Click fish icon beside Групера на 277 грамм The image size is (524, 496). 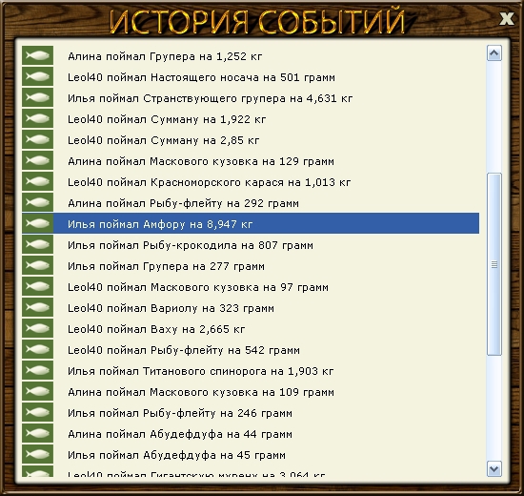pyautogui.click(x=37, y=265)
